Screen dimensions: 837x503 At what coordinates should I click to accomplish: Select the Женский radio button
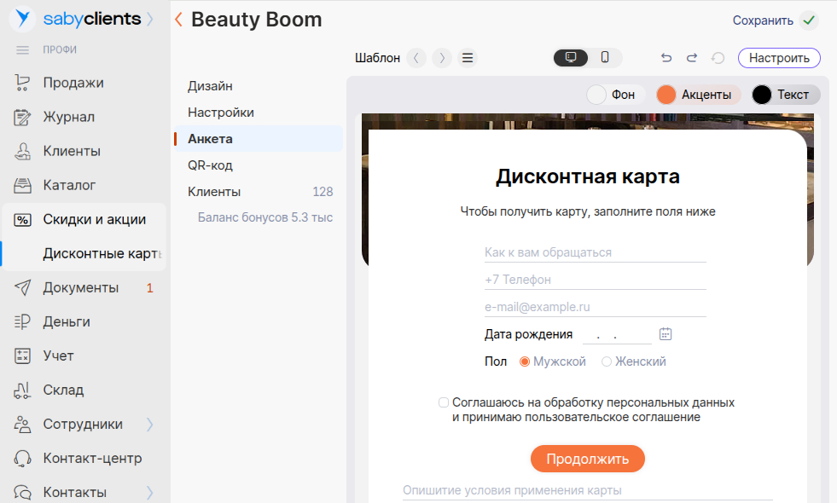(607, 361)
